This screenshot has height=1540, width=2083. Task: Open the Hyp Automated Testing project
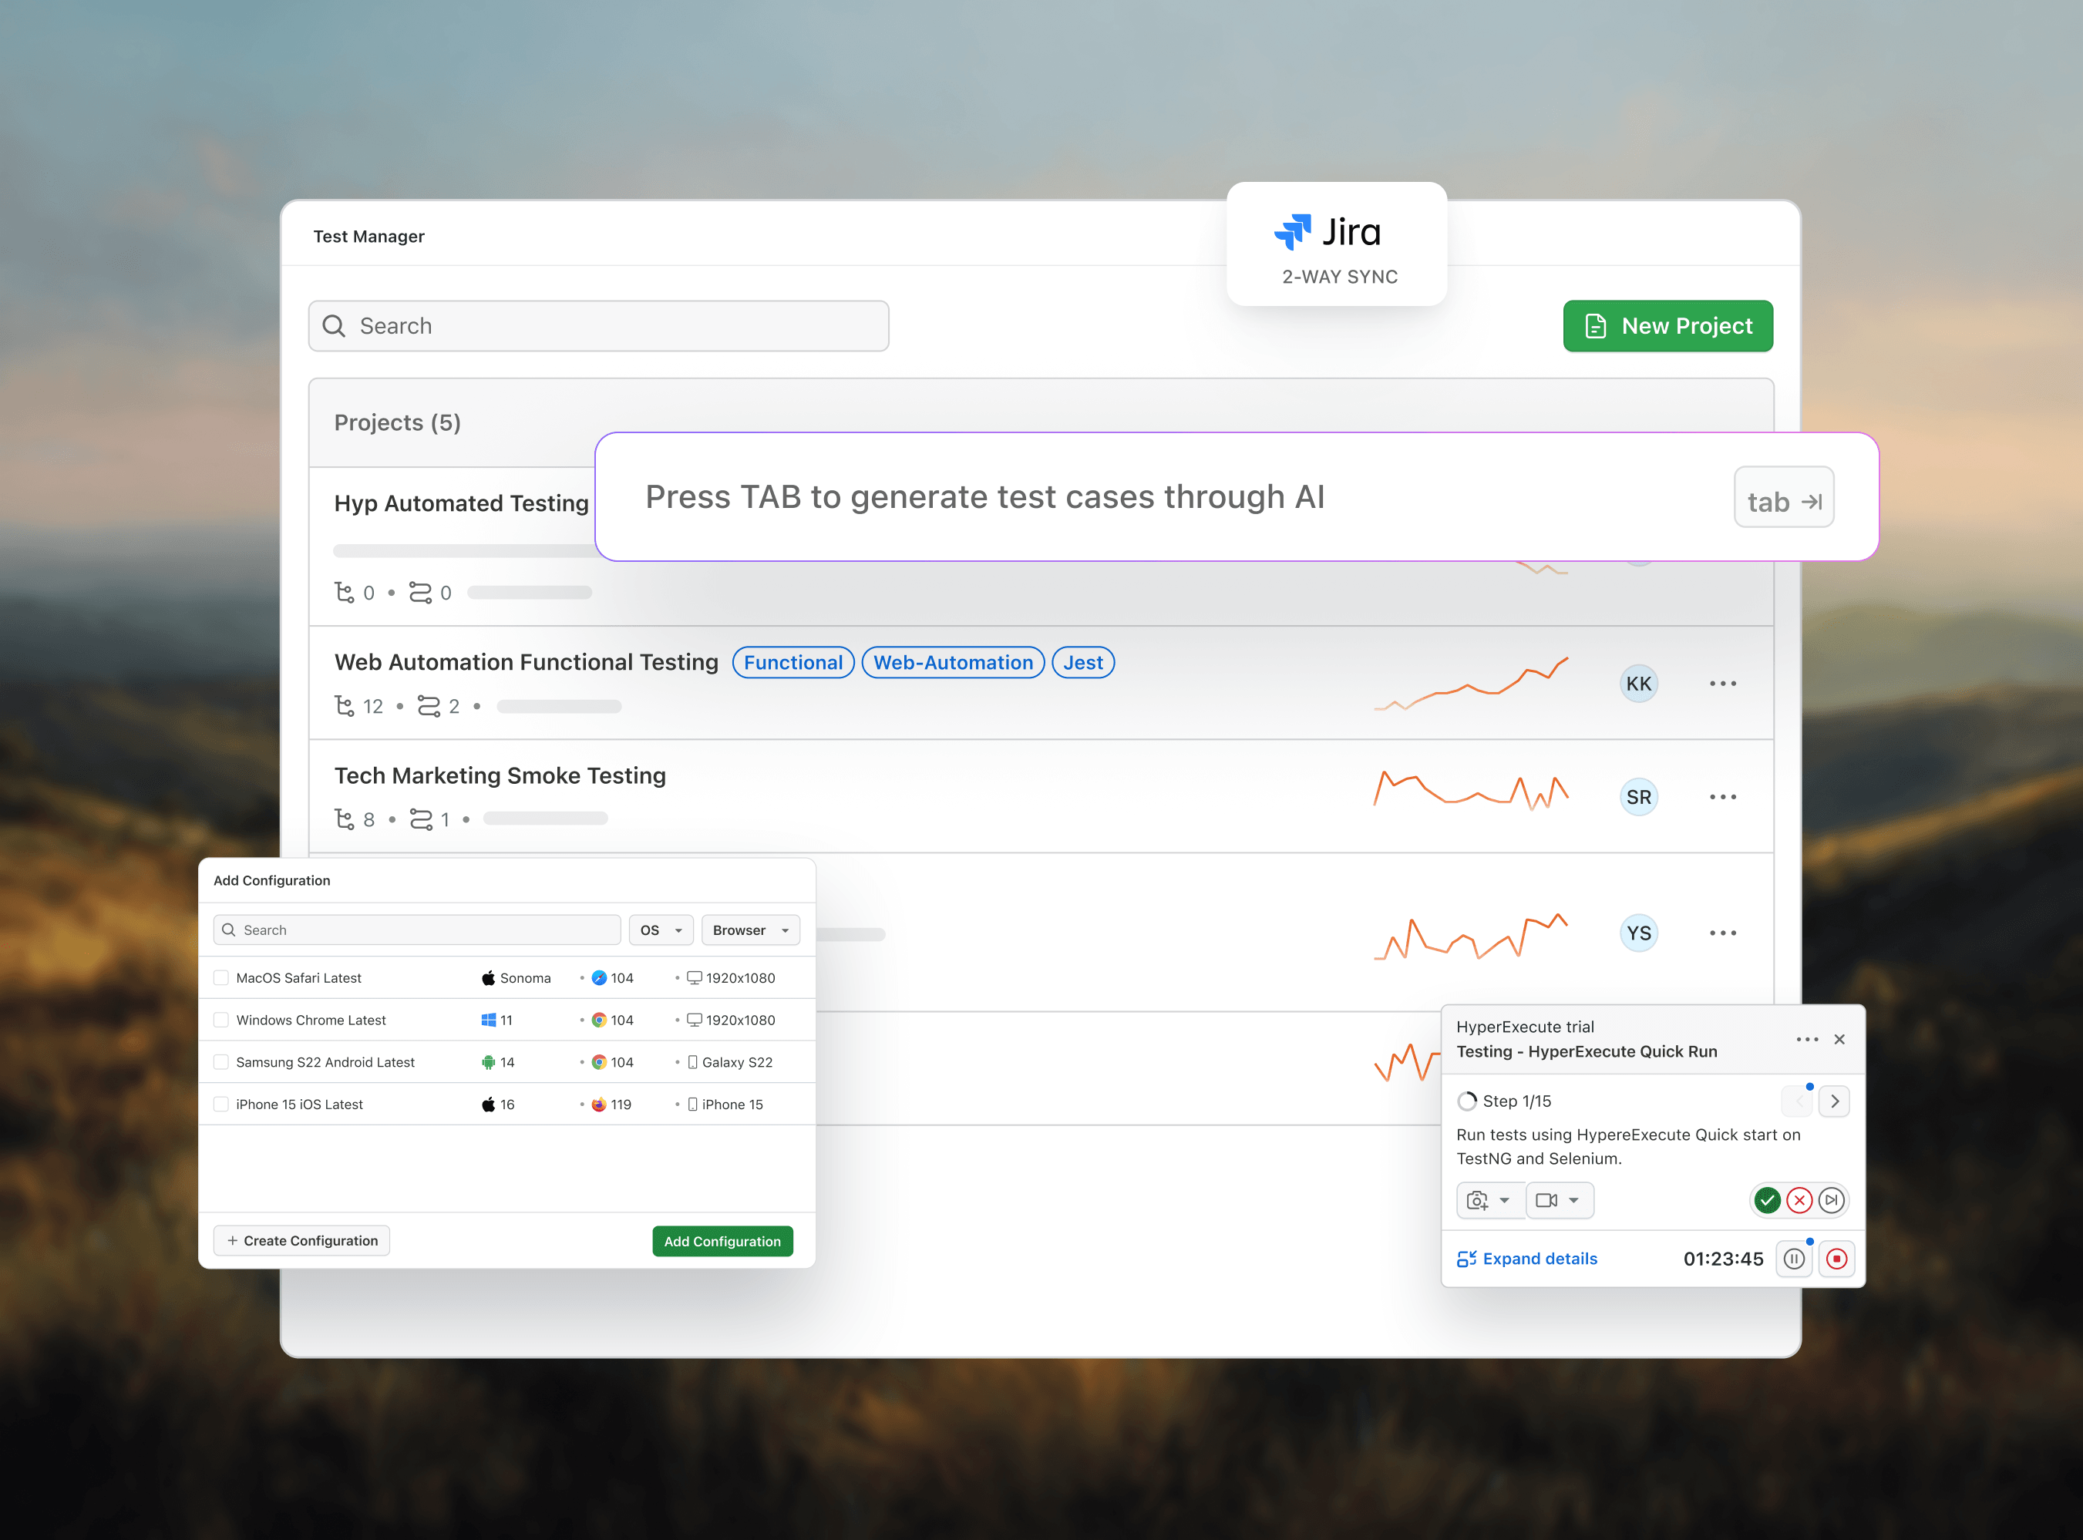[462, 503]
